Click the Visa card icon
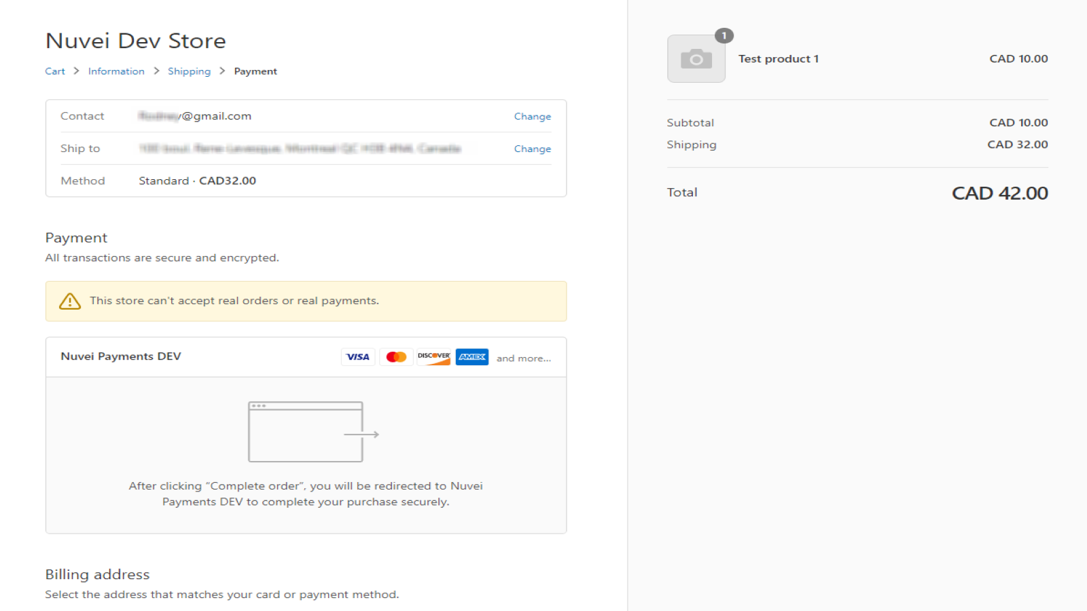 click(x=358, y=357)
